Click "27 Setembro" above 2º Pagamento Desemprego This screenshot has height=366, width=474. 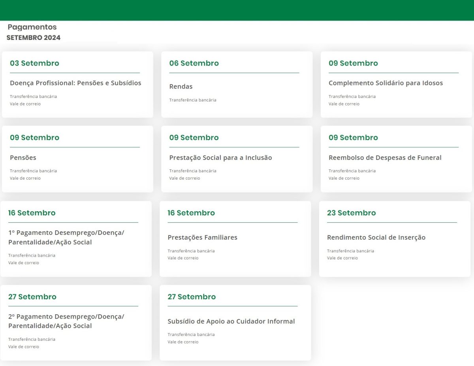[x=32, y=297]
